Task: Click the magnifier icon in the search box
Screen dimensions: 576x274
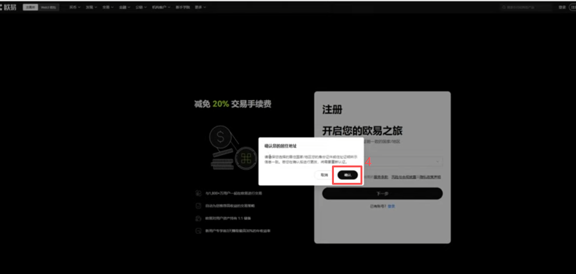Action: point(505,7)
